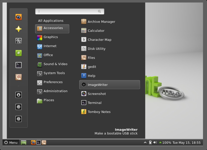Click the Menu button on the panel
207x150 pixels.
click(x=11, y=142)
